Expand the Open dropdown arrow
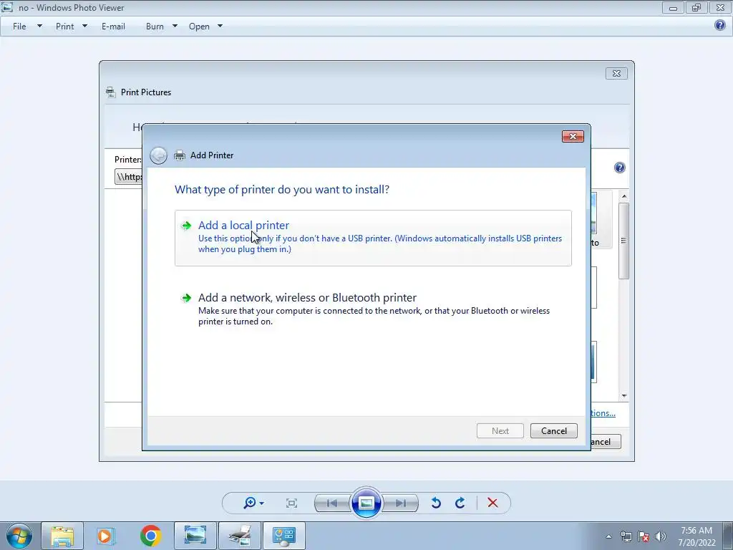The width and height of the screenshot is (733, 550). pos(220,26)
